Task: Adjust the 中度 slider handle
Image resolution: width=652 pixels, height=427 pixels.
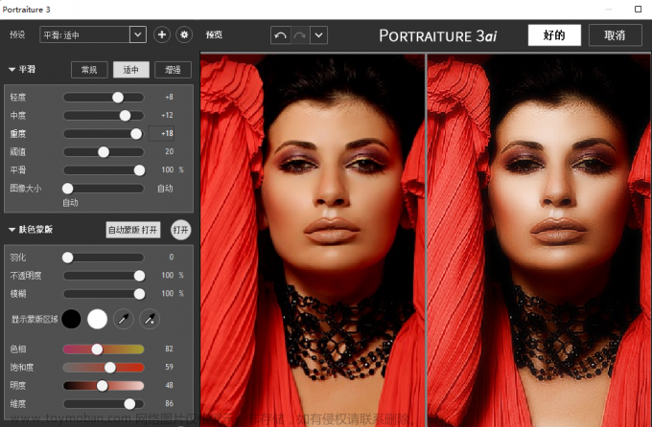Action: click(x=126, y=116)
